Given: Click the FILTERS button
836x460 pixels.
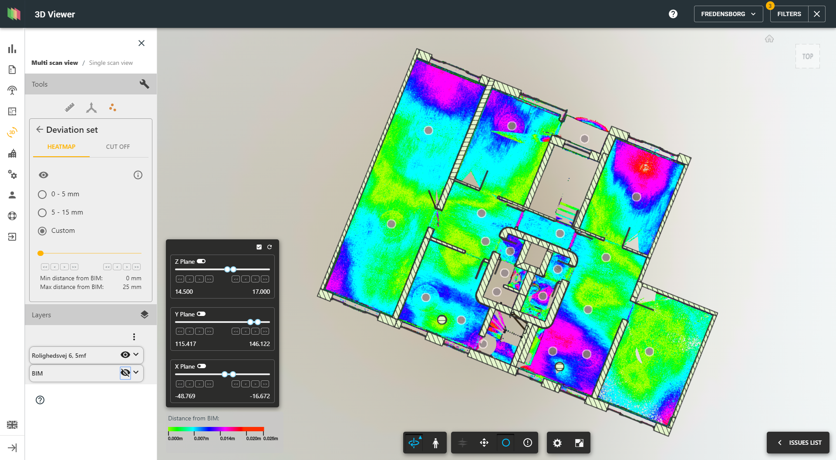Looking at the screenshot, I should pyautogui.click(x=789, y=13).
